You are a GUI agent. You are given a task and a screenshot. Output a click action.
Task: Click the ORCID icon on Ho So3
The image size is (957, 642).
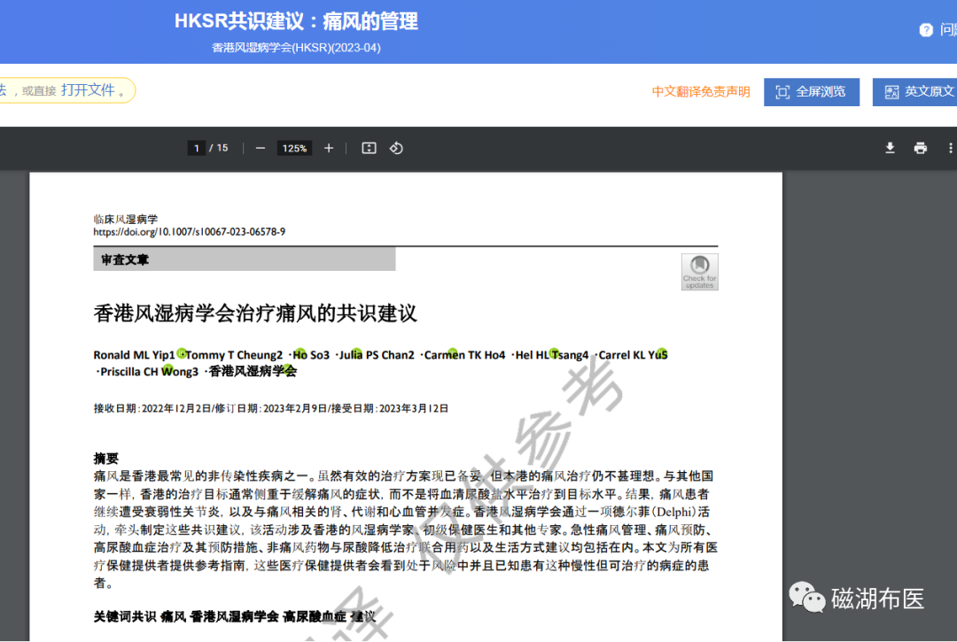300,353
